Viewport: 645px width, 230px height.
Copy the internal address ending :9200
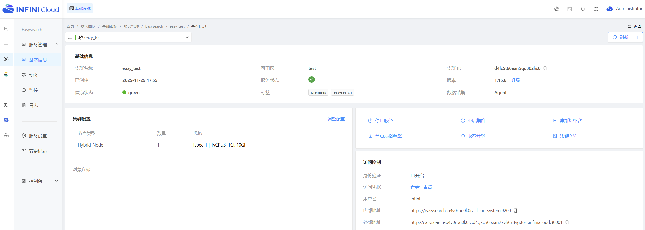[515, 211]
